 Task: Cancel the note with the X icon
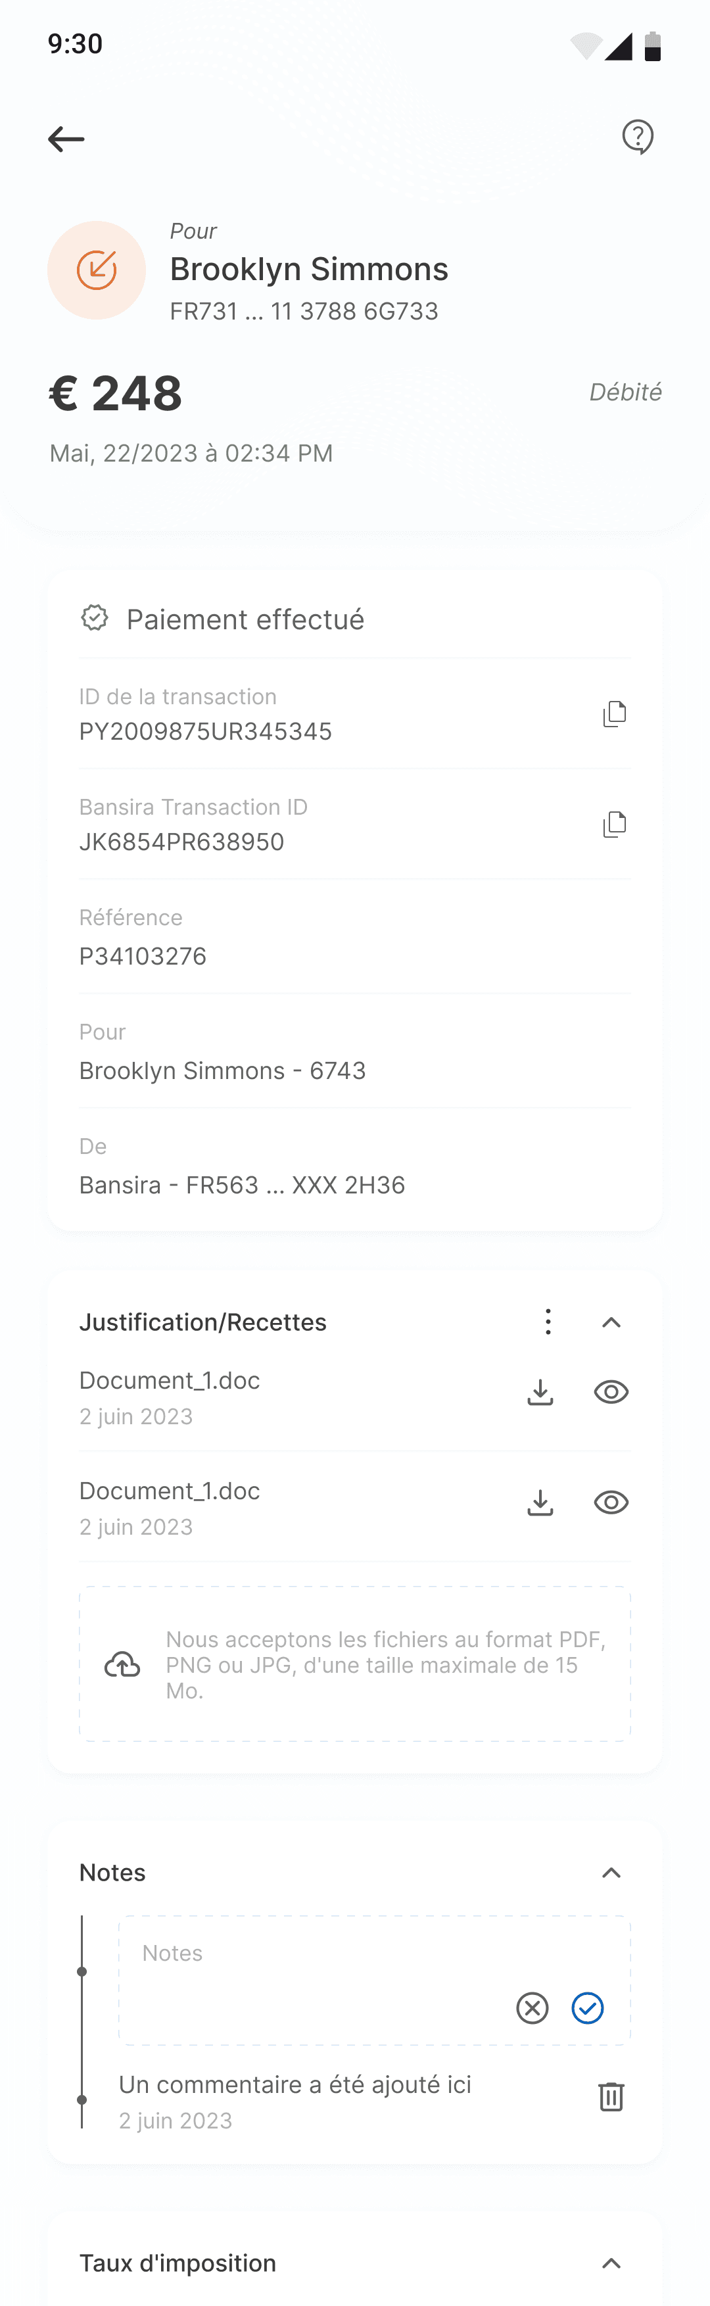tap(532, 2008)
